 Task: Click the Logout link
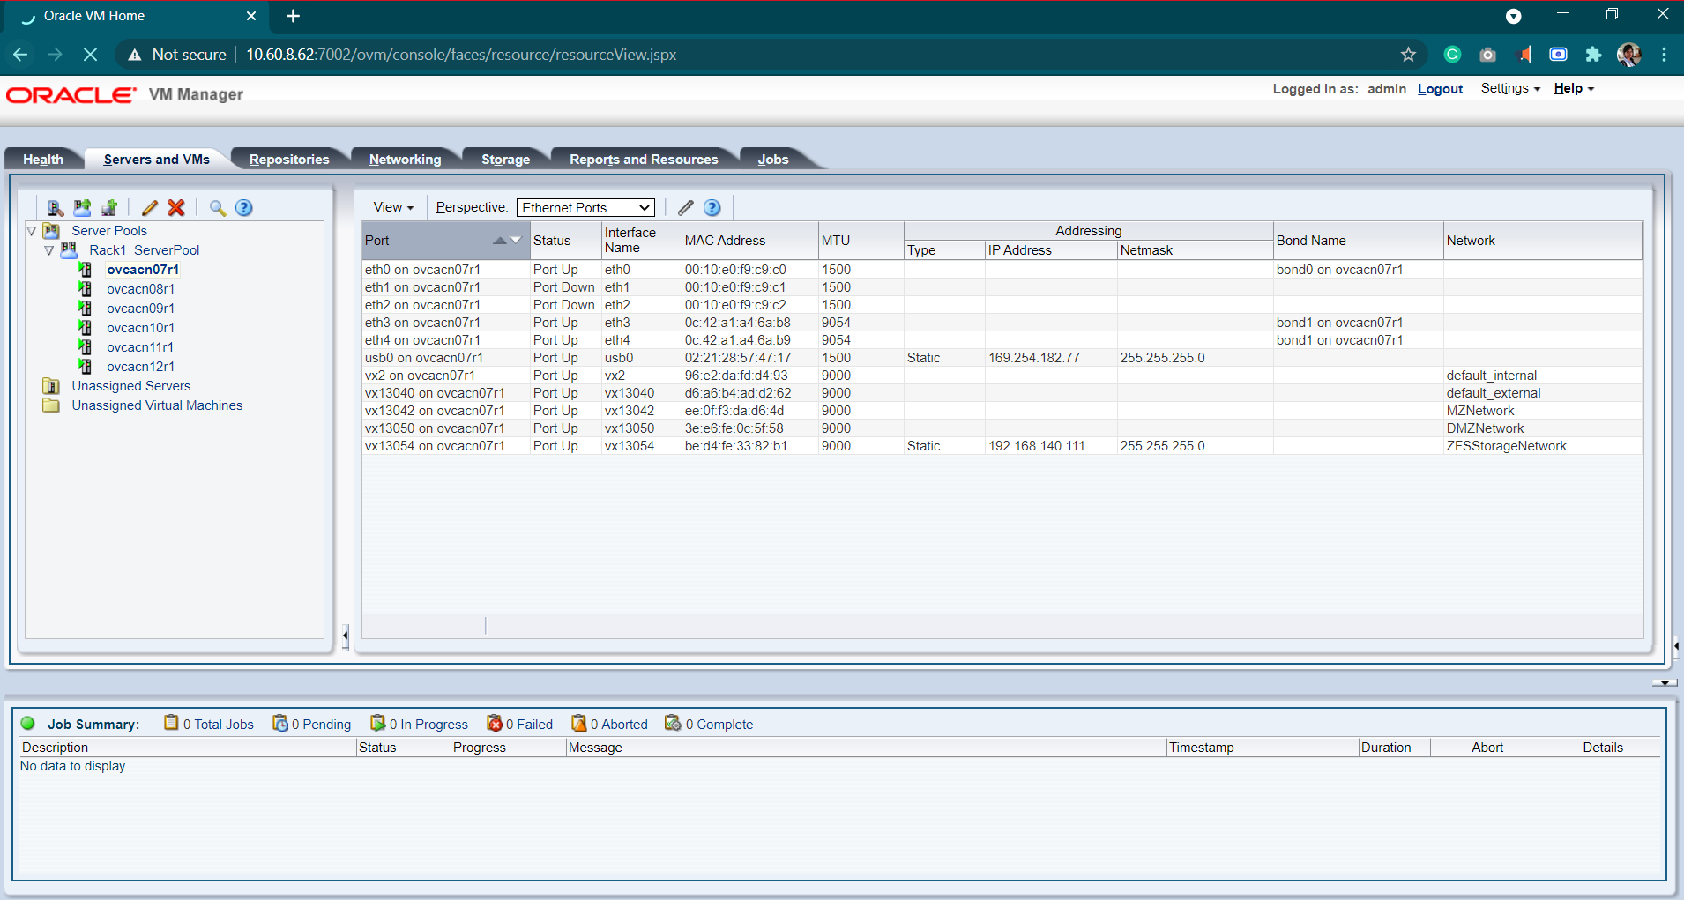[x=1440, y=89]
